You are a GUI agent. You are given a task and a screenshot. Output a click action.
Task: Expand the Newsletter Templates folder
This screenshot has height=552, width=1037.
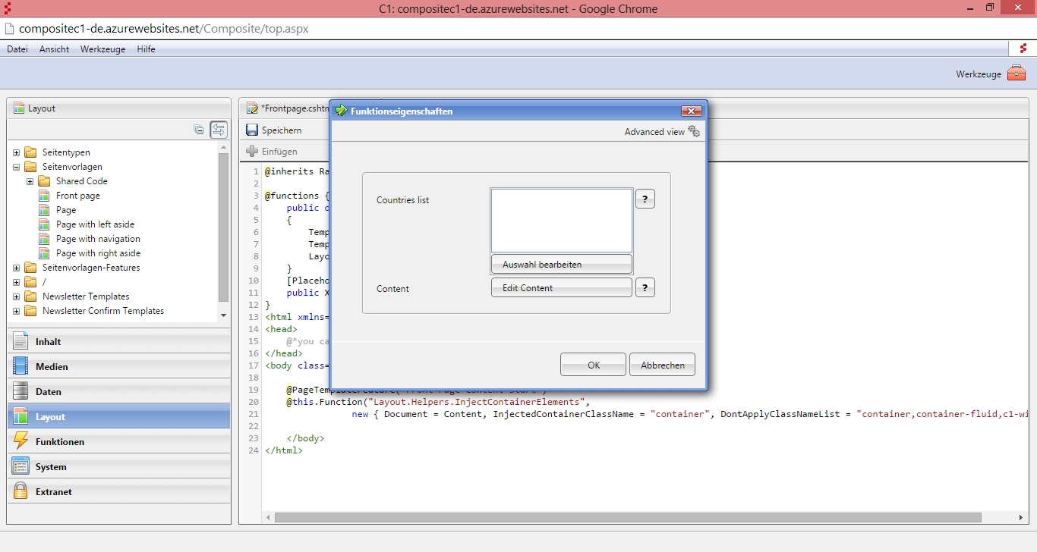(17, 296)
